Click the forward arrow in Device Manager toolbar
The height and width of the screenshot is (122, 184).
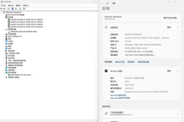click(x=4, y=9)
